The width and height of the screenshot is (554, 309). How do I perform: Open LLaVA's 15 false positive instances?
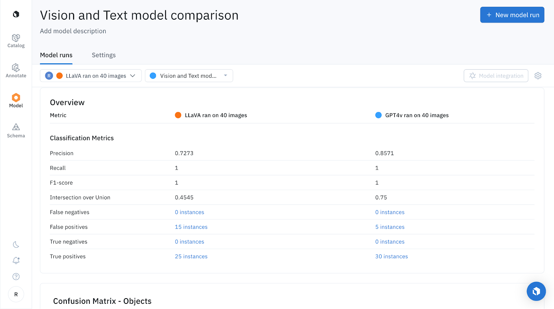pos(191,227)
